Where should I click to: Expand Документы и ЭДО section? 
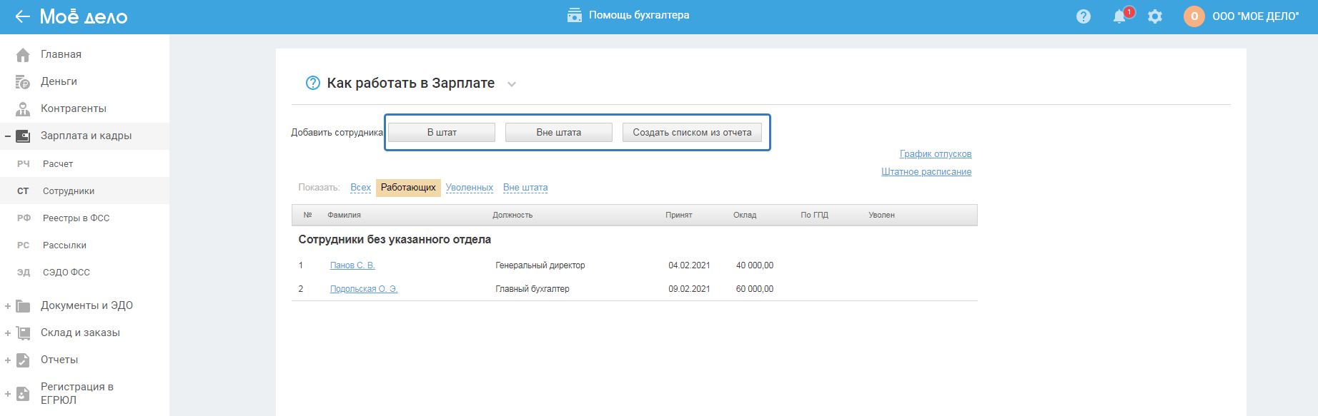coord(8,306)
